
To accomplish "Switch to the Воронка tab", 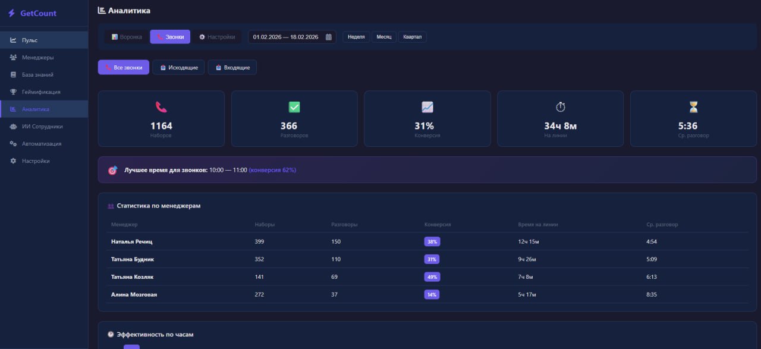I will pos(127,37).
